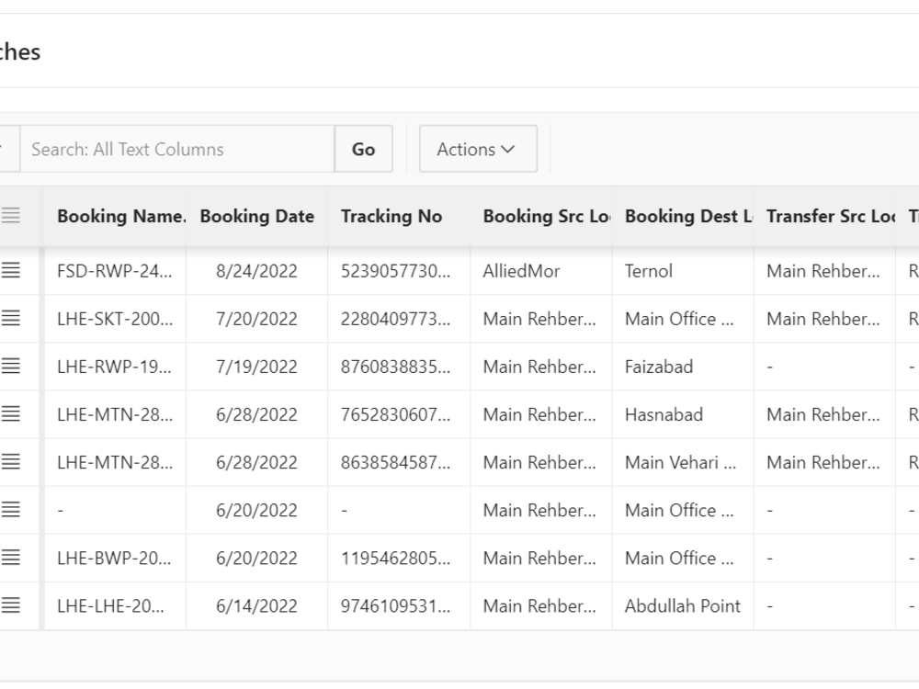The height and width of the screenshot is (689, 919).
Task: Select tracking number 5239057730... cell
Action: pos(399,271)
